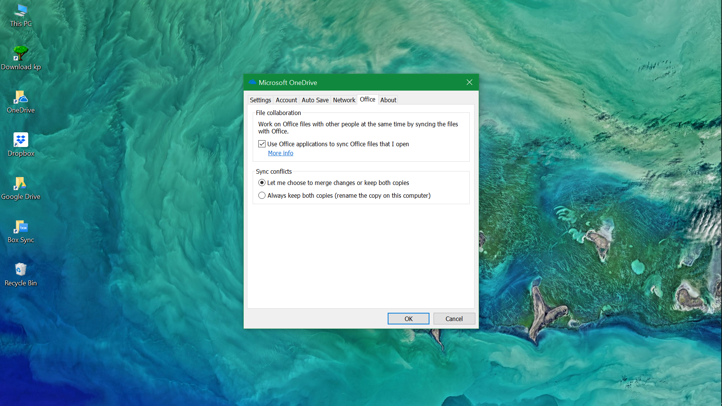Click the Cancel button

pos(454,319)
